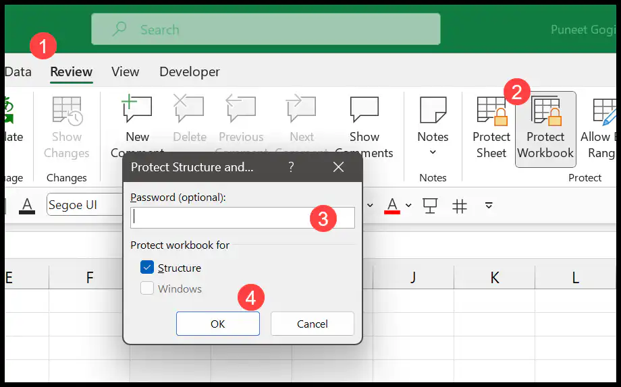Open the Notes button in the ribbon
The width and height of the screenshot is (621, 387).
[x=433, y=126]
